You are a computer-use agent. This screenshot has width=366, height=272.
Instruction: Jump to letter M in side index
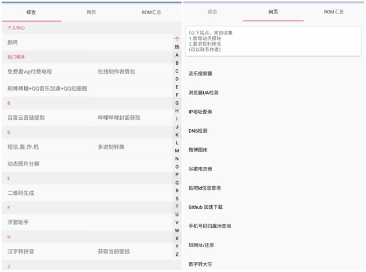coord(177,151)
